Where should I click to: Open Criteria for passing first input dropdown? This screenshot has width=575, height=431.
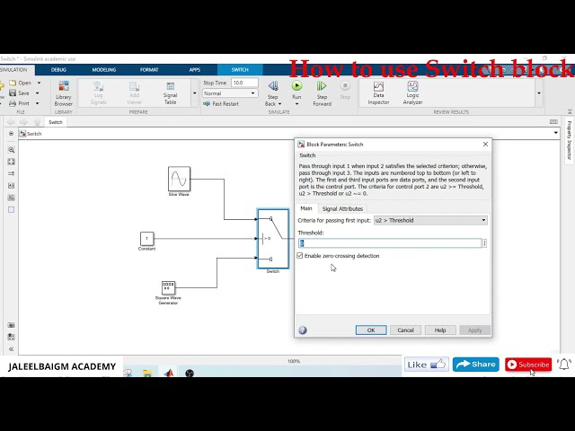coord(430,220)
